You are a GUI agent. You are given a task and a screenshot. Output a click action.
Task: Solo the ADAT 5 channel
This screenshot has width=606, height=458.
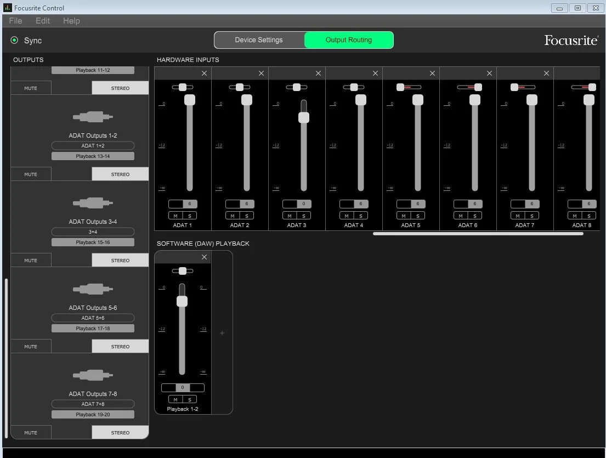[x=418, y=216]
